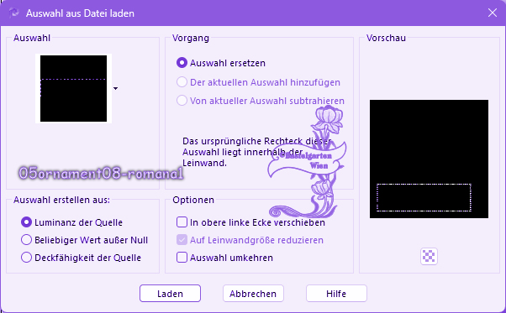Click the 05ornament08-romana1 file name text

(x=101, y=173)
